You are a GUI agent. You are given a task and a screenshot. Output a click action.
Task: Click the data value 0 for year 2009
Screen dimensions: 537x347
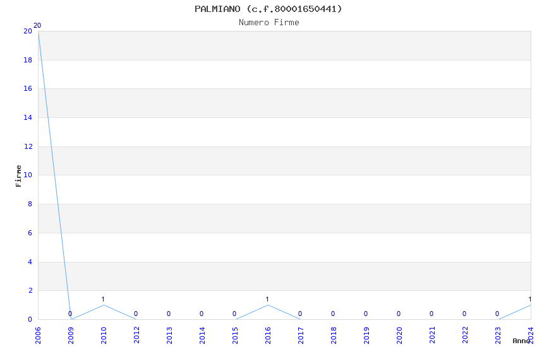point(70,314)
